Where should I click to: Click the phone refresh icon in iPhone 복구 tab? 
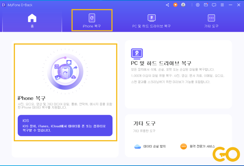[92, 18]
